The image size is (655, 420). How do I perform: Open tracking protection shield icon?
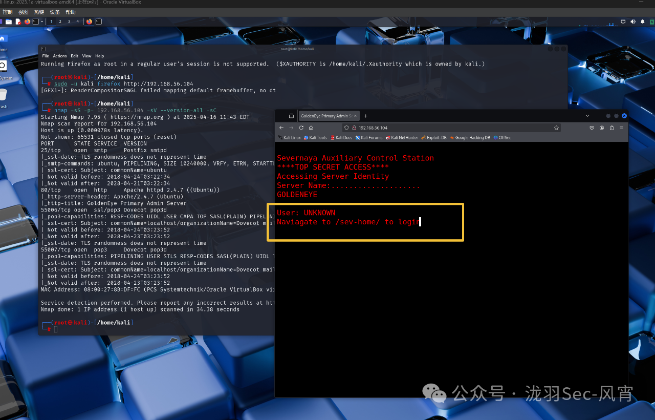(346, 128)
